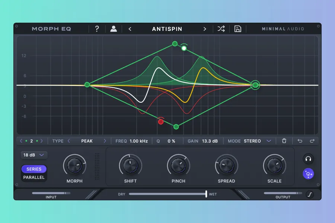This screenshot has width=335, height=223.
Task: Click the user account icon
Action: coord(114,29)
